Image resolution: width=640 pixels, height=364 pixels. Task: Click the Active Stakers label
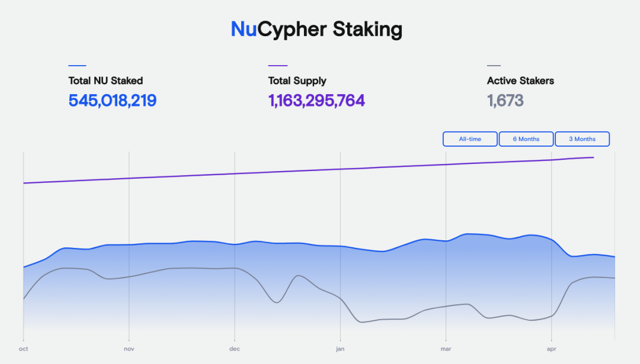click(x=520, y=80)
